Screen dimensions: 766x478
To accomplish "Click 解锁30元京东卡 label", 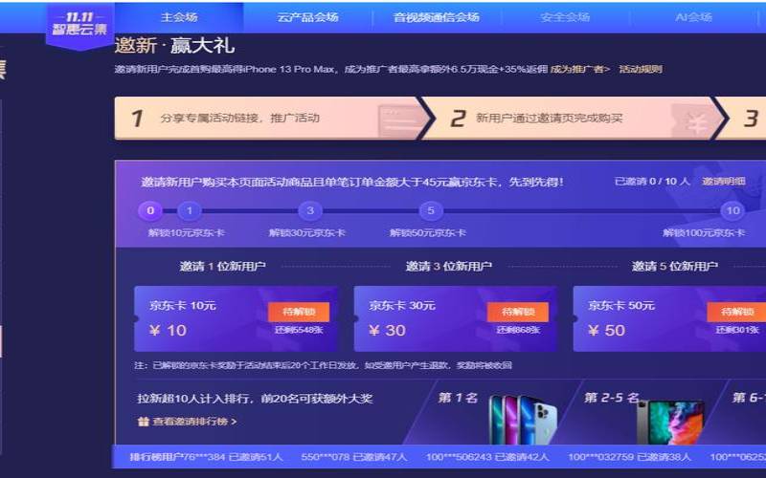I will point(307,233).
